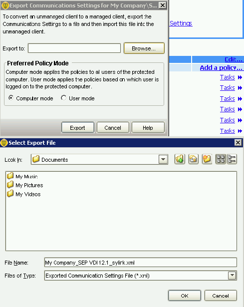Click OK in Select Export File
This screenshot has width=244, height=307.
click(184, 296)
